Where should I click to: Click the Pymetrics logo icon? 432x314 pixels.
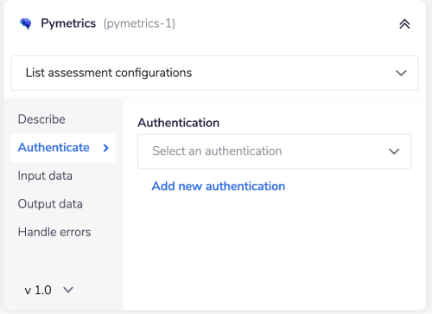click(26, 23)
